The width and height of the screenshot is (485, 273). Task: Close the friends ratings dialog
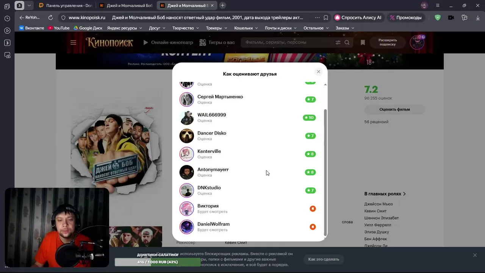318,72
